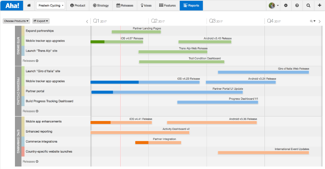Image resolution: width=325 pixels, height=169 pixels.
Task: Open the user avatar menu
Action: [274, 6]
